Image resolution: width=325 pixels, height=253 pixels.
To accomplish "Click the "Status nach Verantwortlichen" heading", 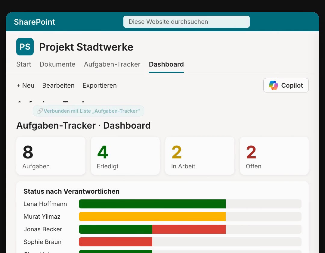I will pos(72,191).
